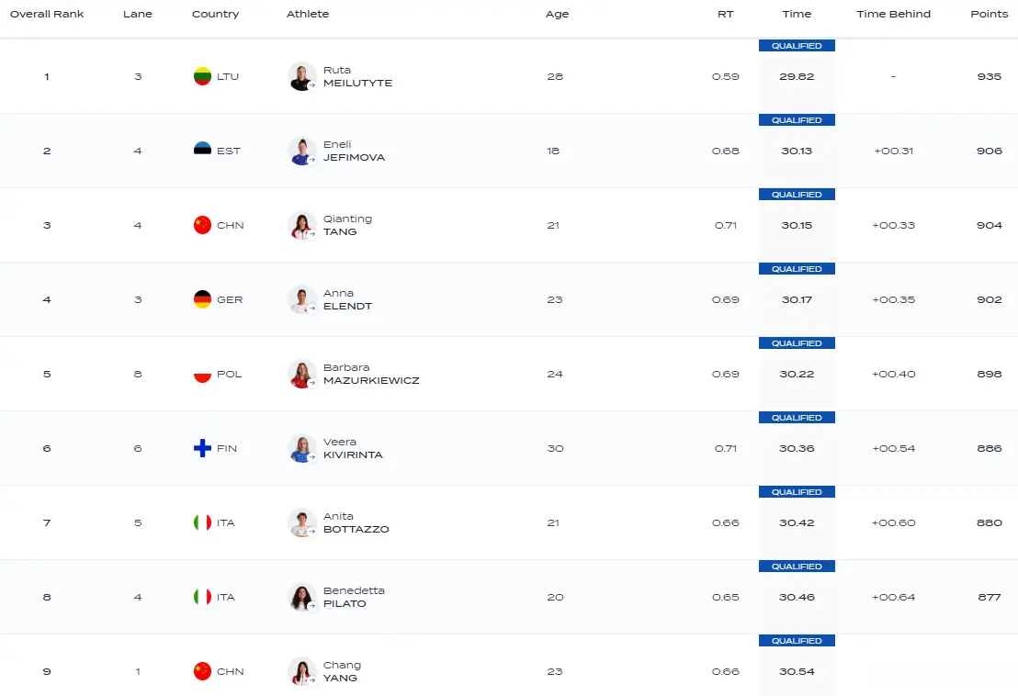Open Ruta Meilutyte's profile photo

(301, 76)
